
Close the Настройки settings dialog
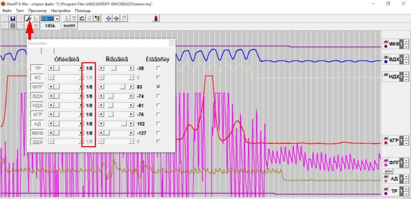[172, 43]
